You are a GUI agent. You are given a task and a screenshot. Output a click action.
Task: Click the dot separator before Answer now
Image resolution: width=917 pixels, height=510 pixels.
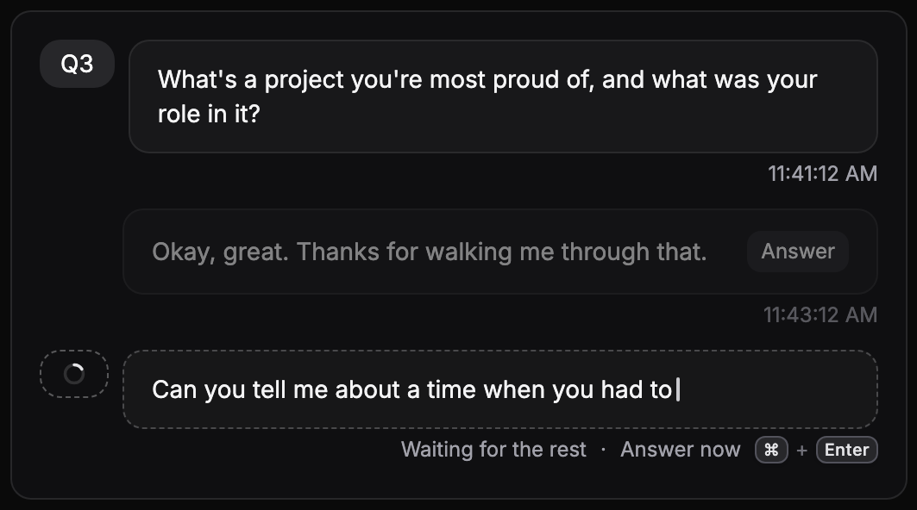604,450
